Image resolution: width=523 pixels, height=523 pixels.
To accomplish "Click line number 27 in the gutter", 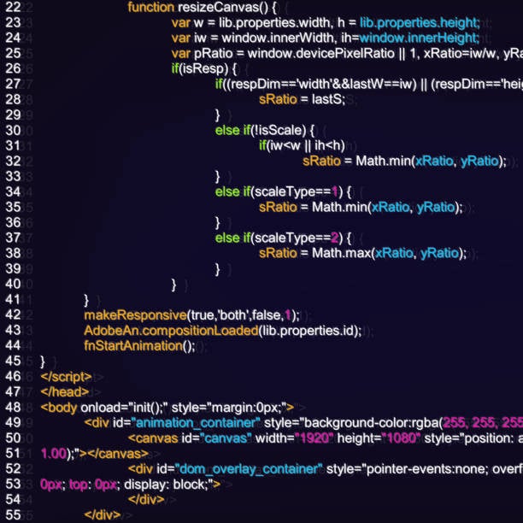I will 13,84.
